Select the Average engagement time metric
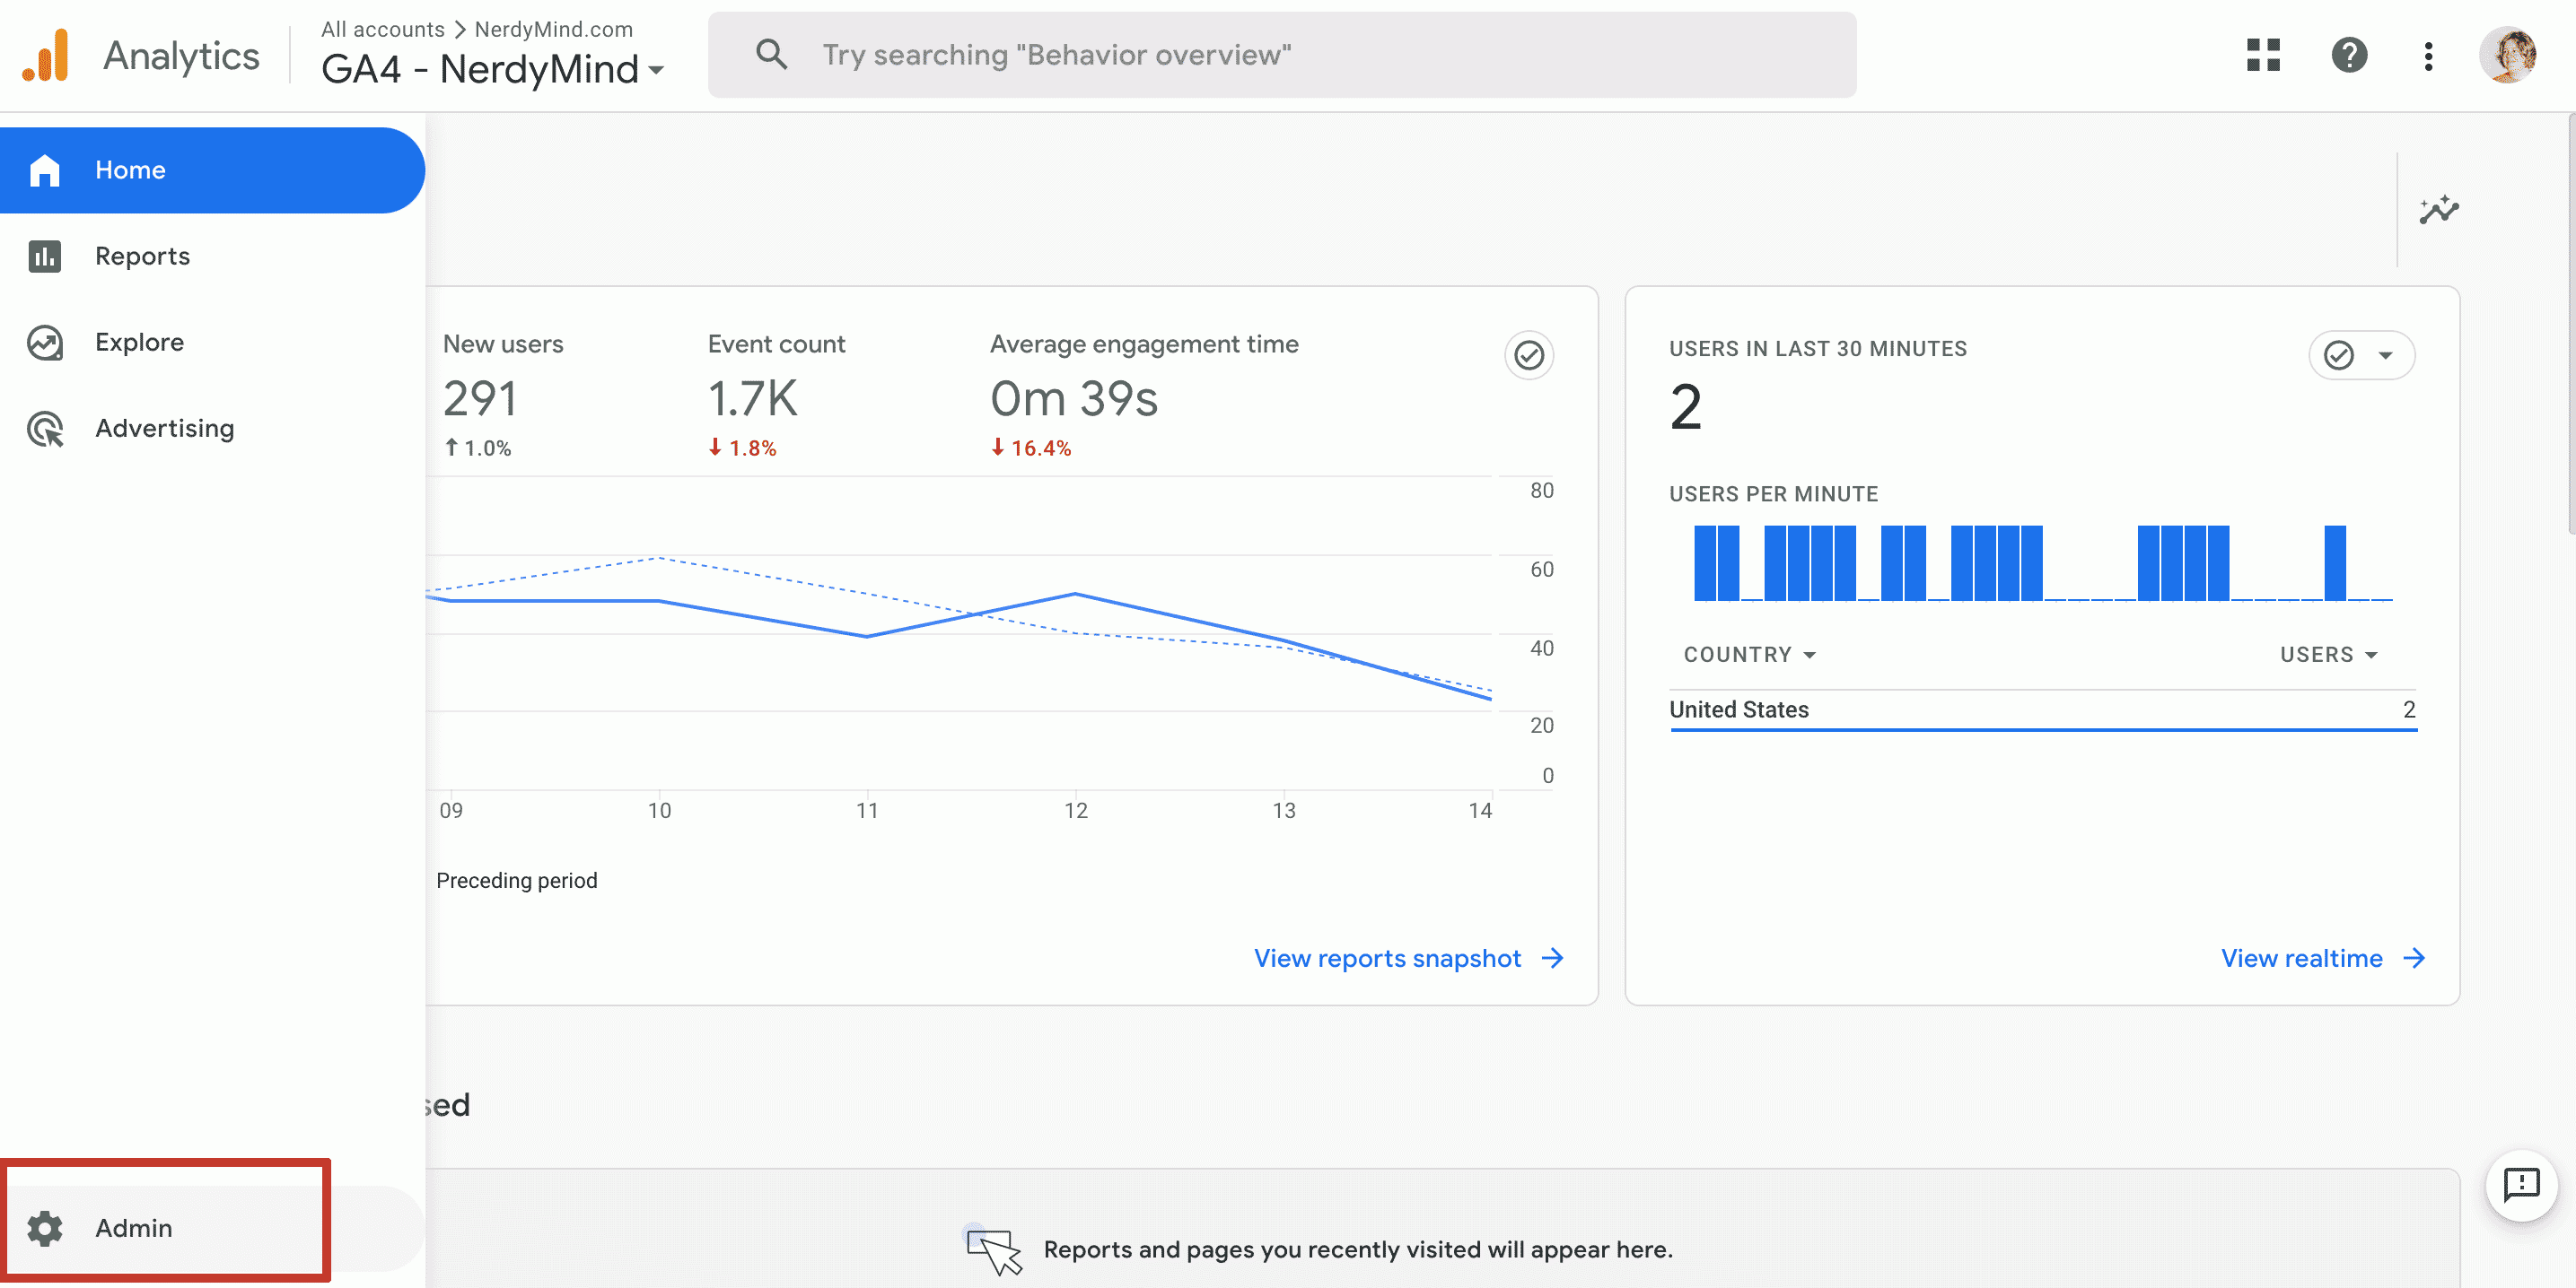Image resolution: width=2576 pixels, height=1288 pixels. [x=1144, y=344]
